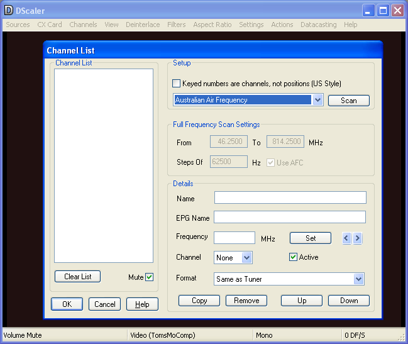Open the Channels menu

click(x=83, y=25)
